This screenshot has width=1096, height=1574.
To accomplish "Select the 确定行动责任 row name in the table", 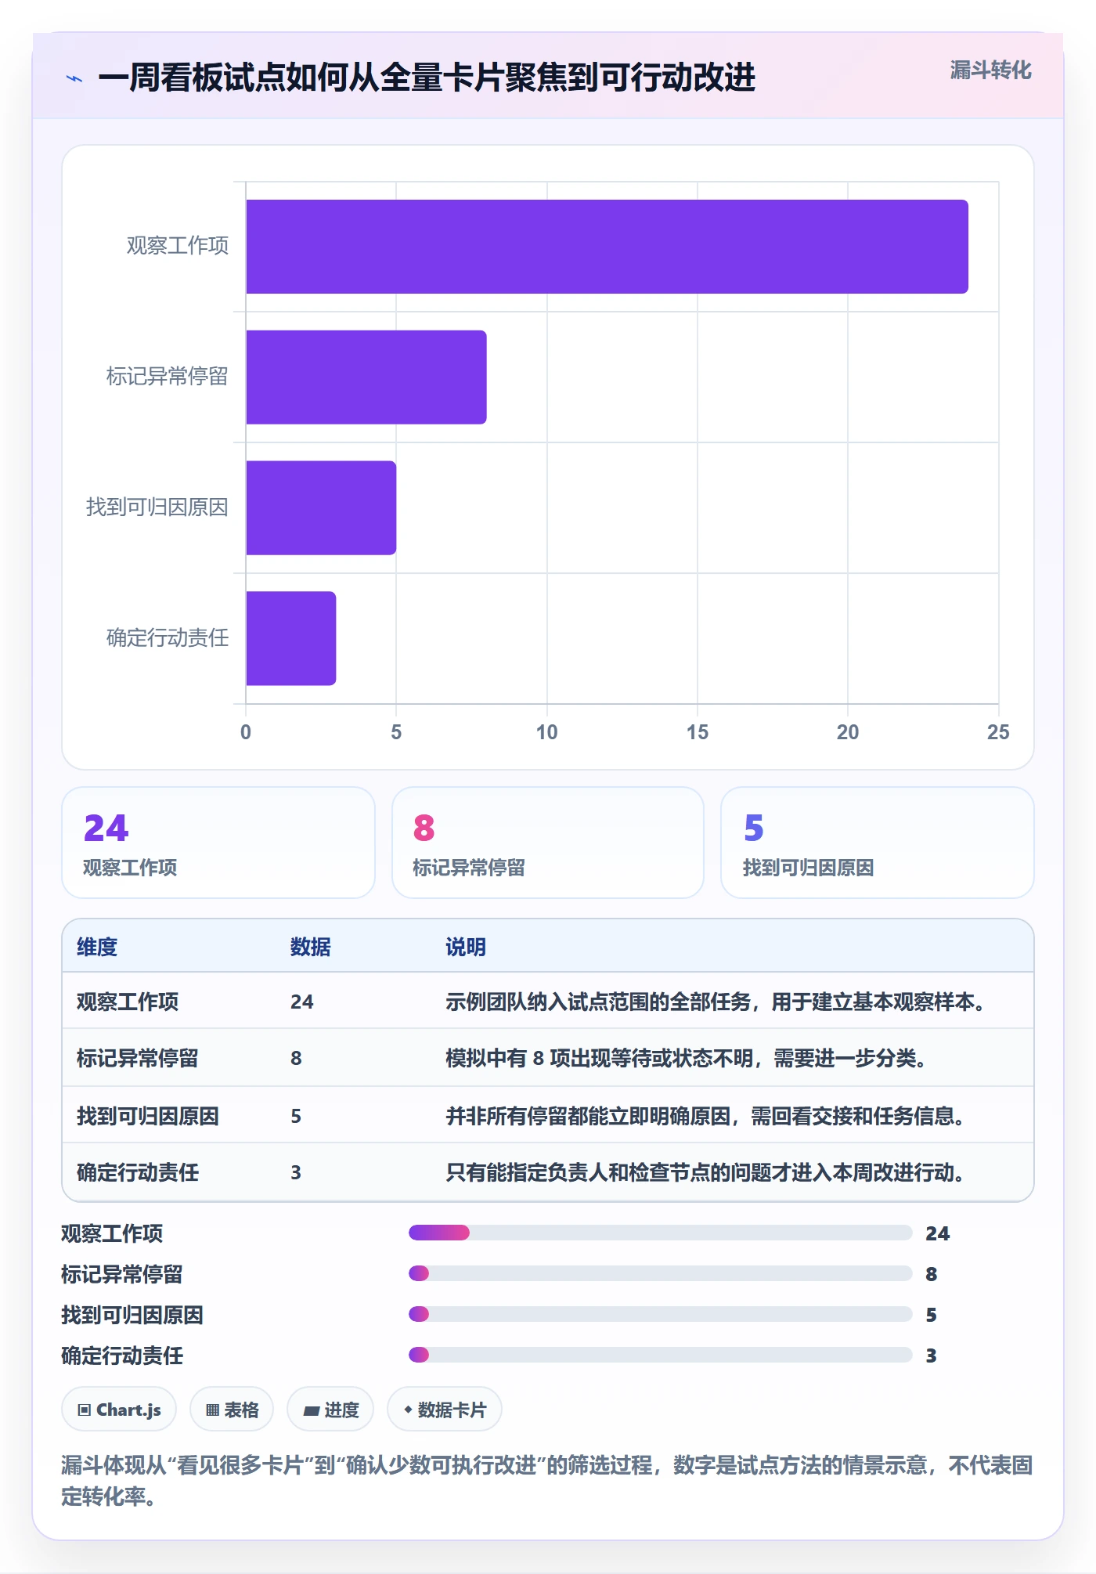I will point(138,1172).
